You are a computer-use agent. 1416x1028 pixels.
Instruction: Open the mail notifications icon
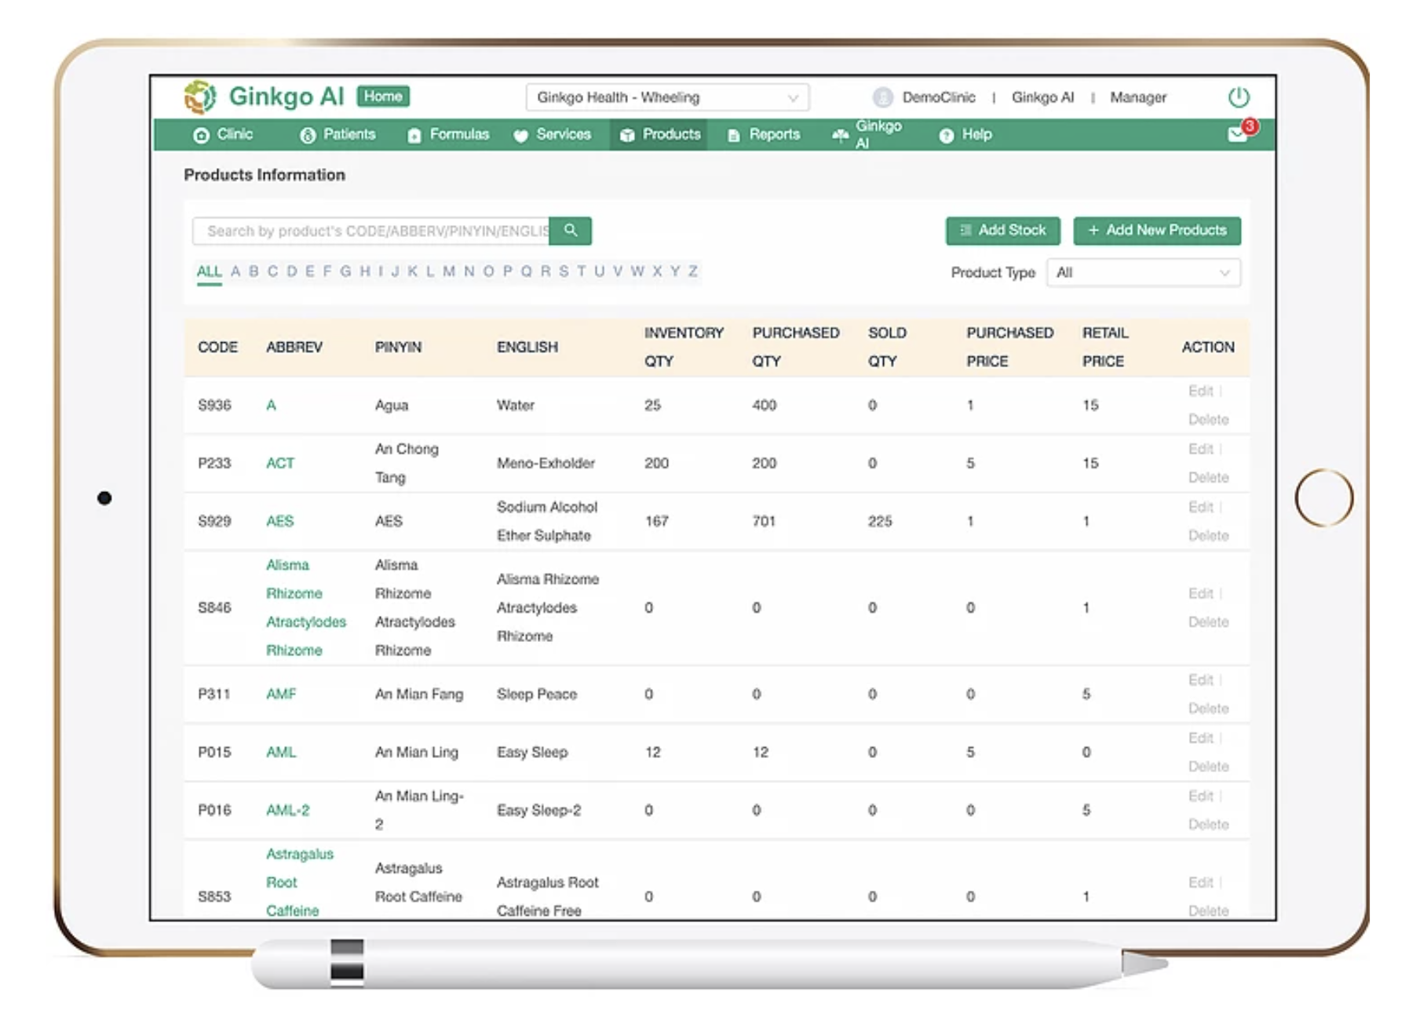(x=1238, y=134)
